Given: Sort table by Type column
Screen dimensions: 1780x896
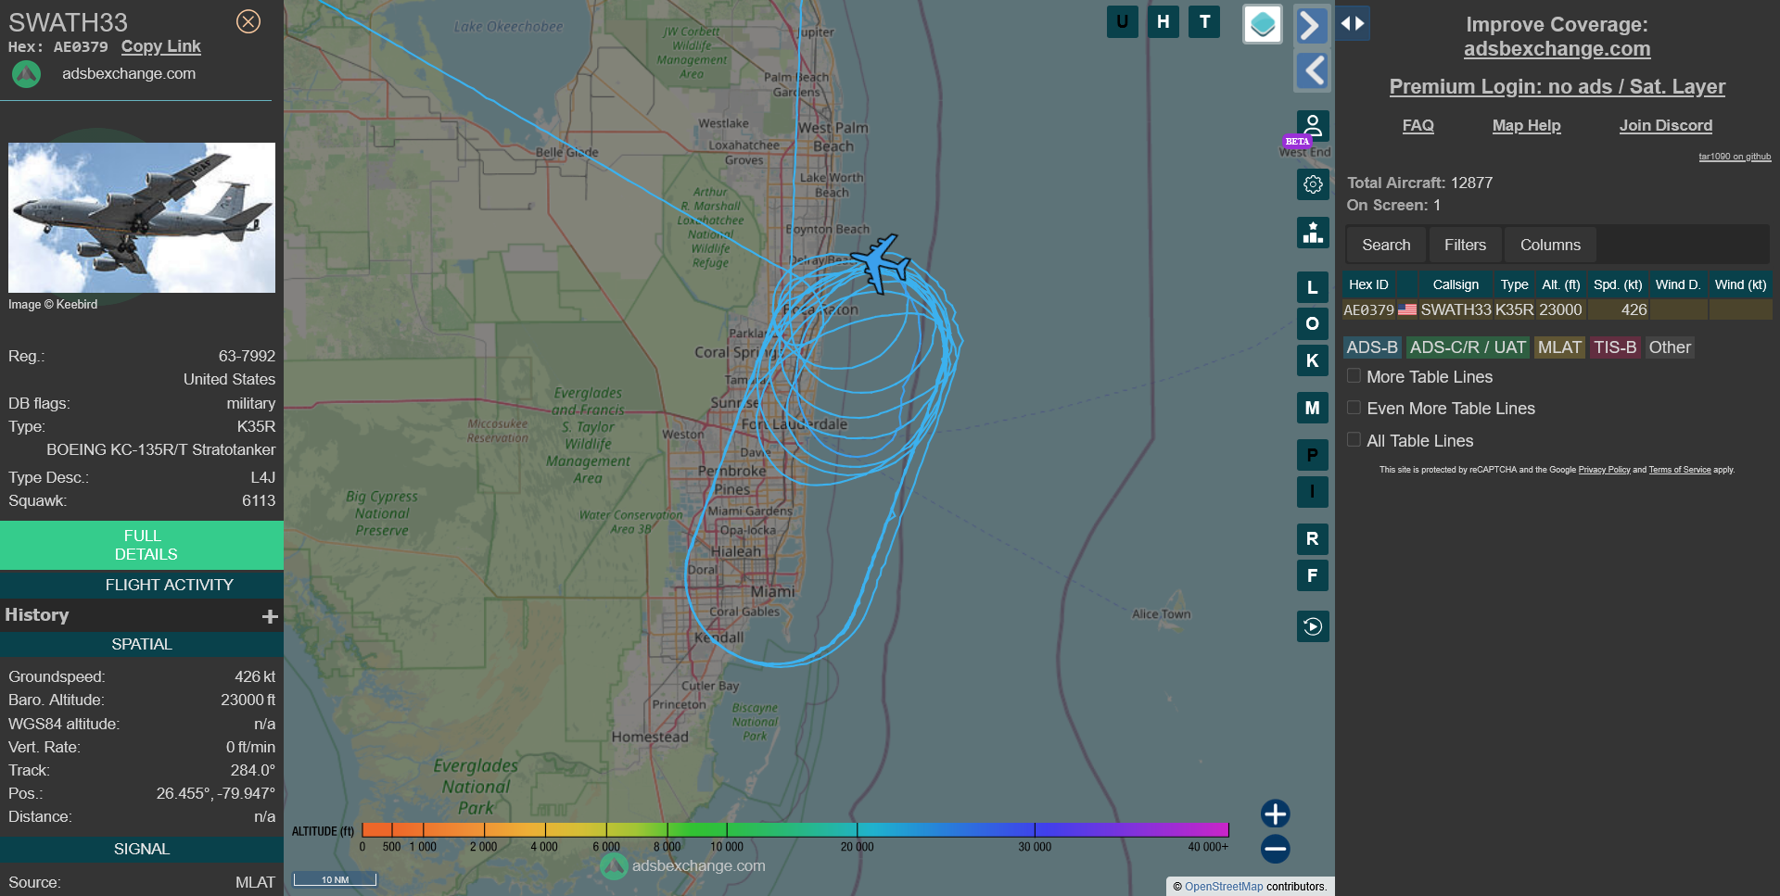Looking at the screenshot, I should pos(1514,284).
